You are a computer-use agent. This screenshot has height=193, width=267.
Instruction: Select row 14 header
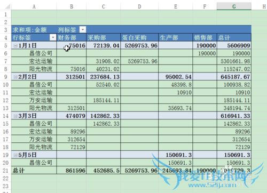pyautogui.click(x=6, y=116)
